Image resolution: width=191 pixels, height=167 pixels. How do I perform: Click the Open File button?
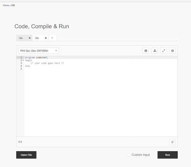point(26,155)
